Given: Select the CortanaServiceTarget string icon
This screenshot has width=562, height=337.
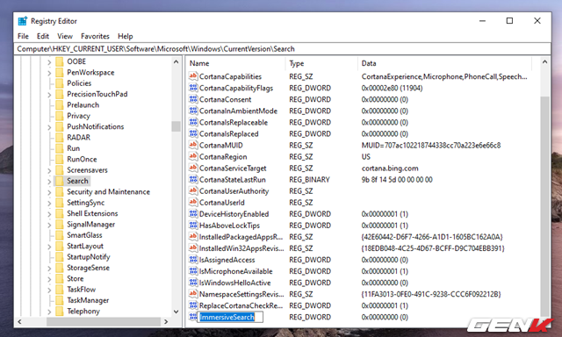Looking at the screenshot, I should (x=193, y=168).
